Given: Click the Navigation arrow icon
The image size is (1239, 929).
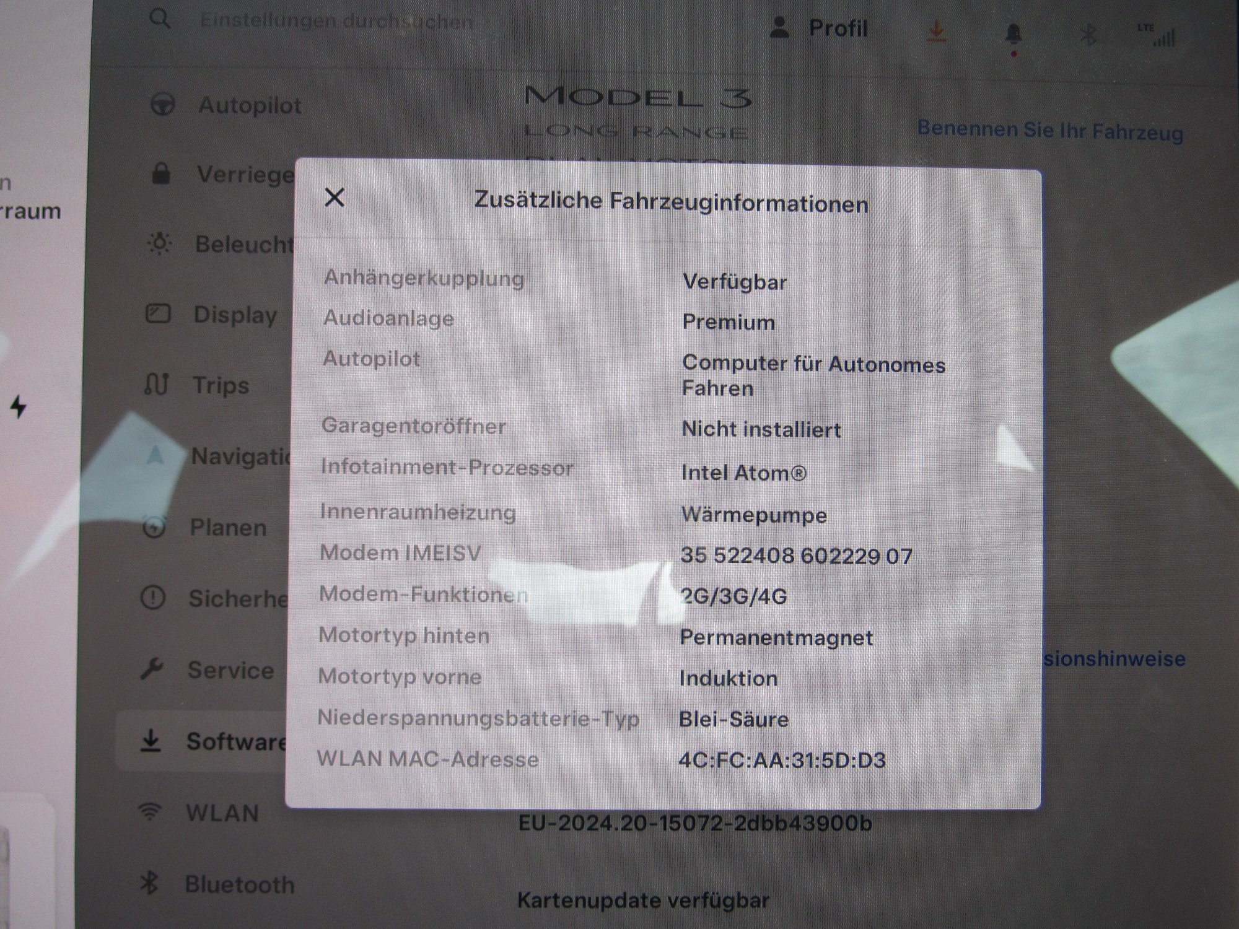Looking at the screenshot, I should click(x=155, y=456).
